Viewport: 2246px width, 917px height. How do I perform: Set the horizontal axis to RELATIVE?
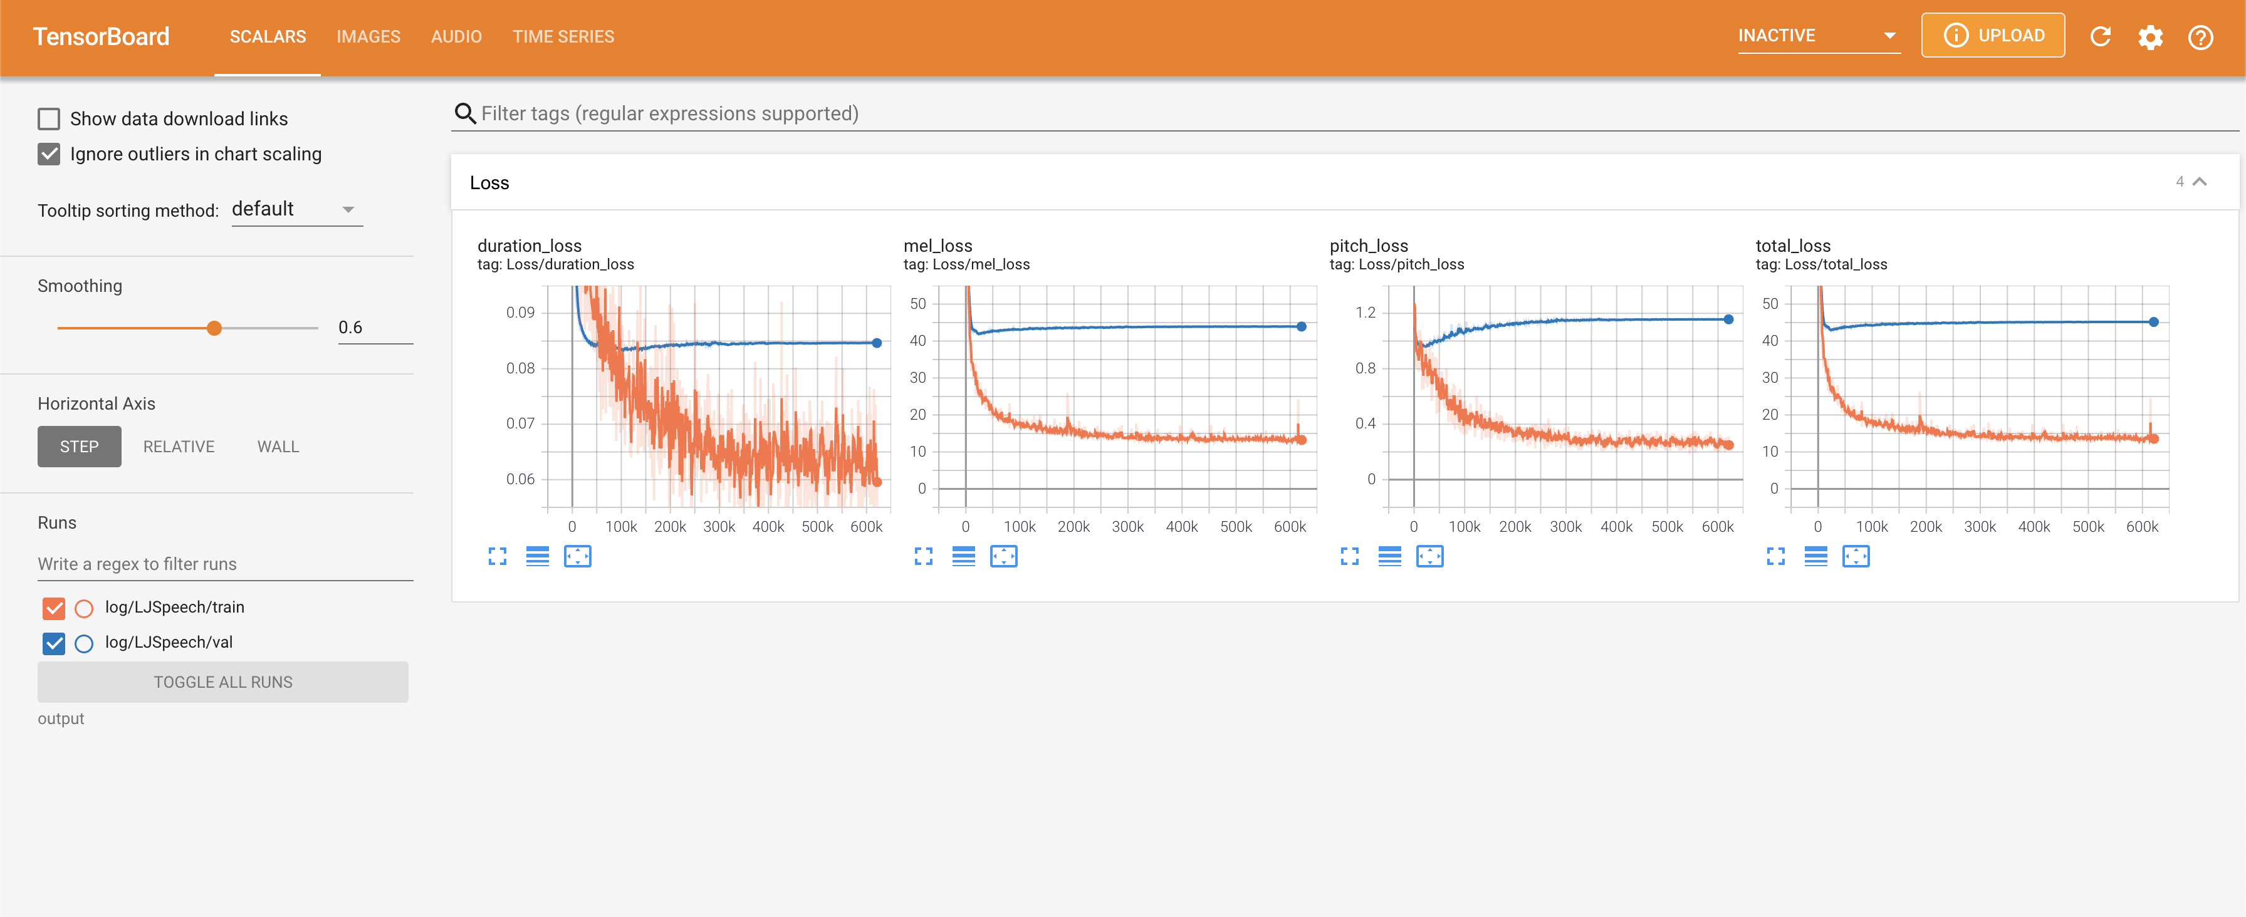pos(179,447)
